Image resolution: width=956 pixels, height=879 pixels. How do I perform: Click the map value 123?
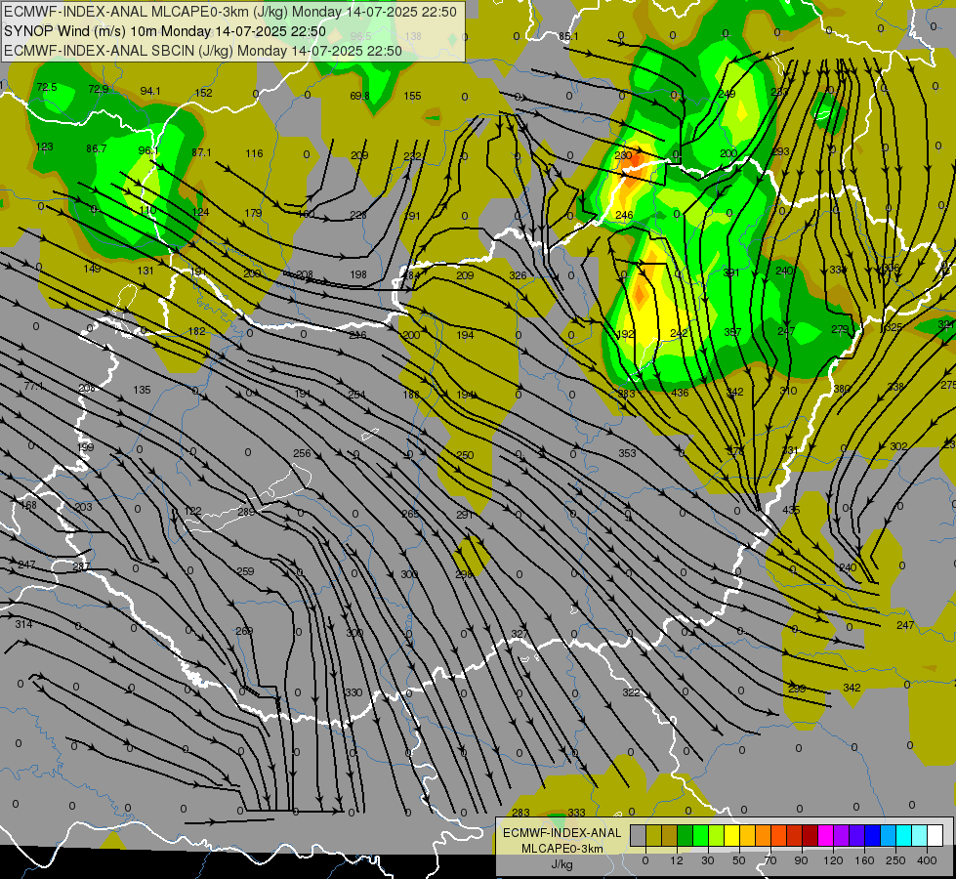45,146
